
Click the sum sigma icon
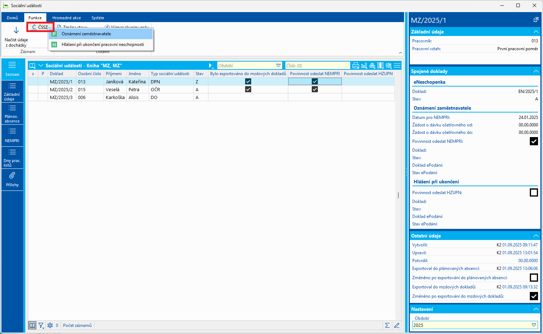(x=387, y=325)
